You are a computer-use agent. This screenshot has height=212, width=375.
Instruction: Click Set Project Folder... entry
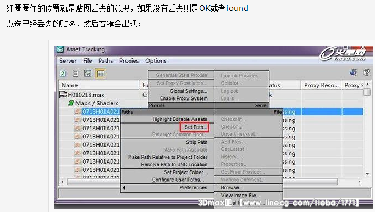pyautogui.click(x=186, y=172)
